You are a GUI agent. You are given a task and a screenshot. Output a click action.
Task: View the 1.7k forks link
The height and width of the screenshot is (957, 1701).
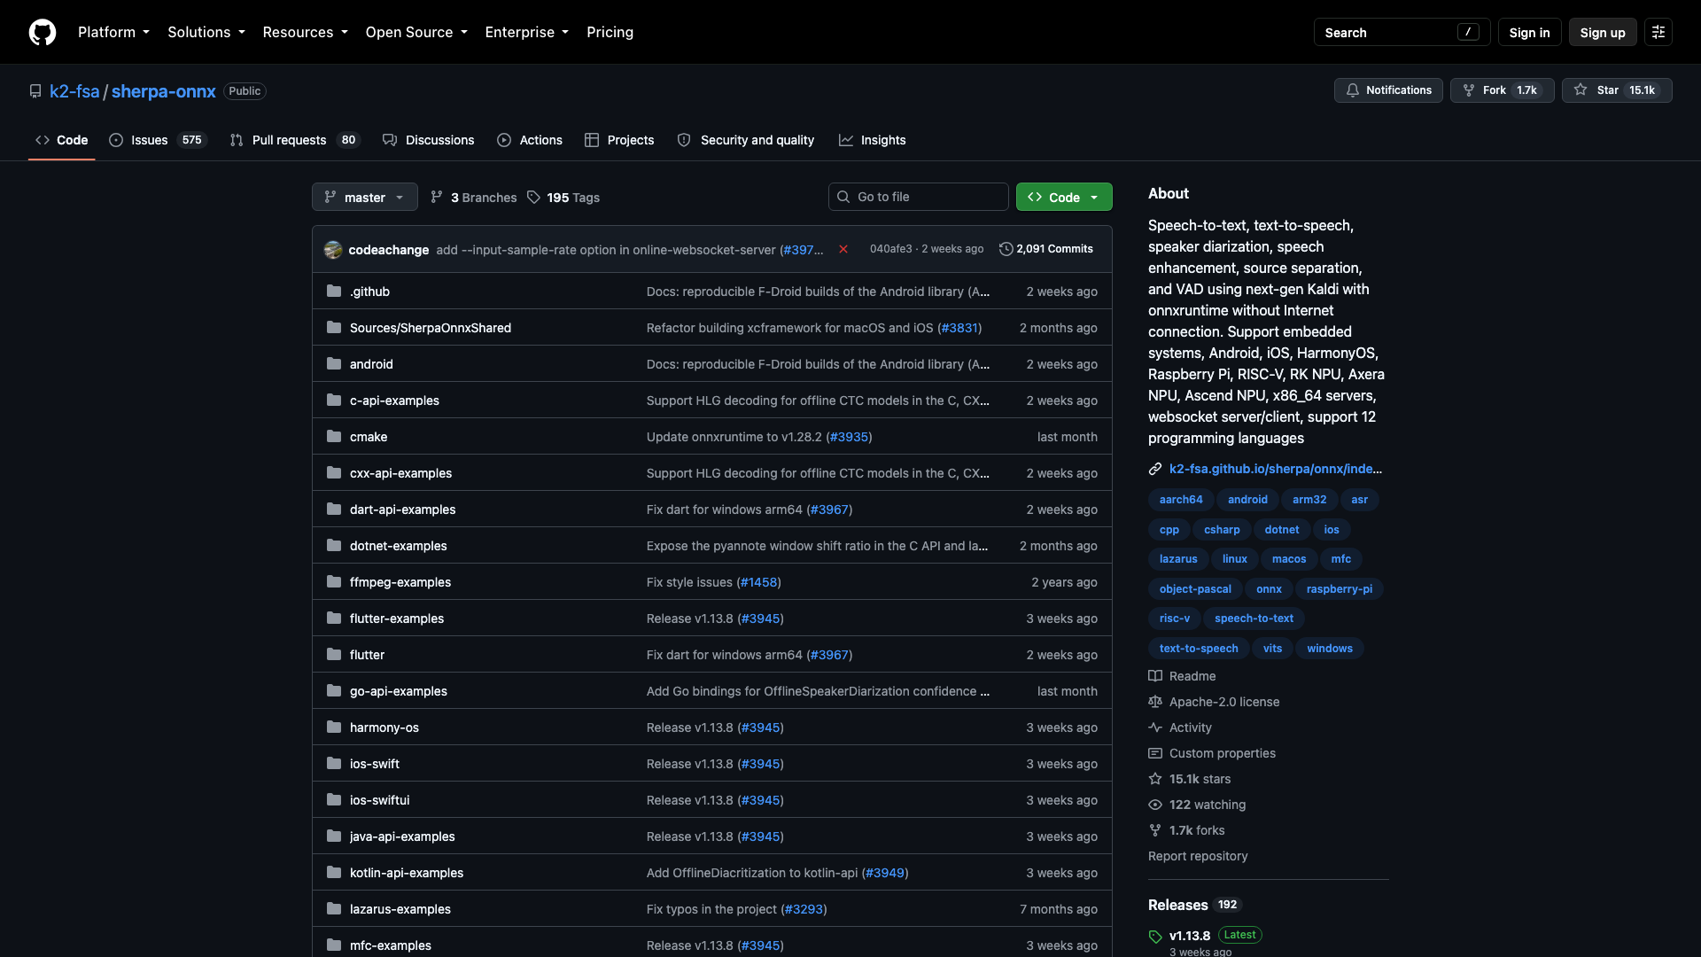pos(1186,830)
